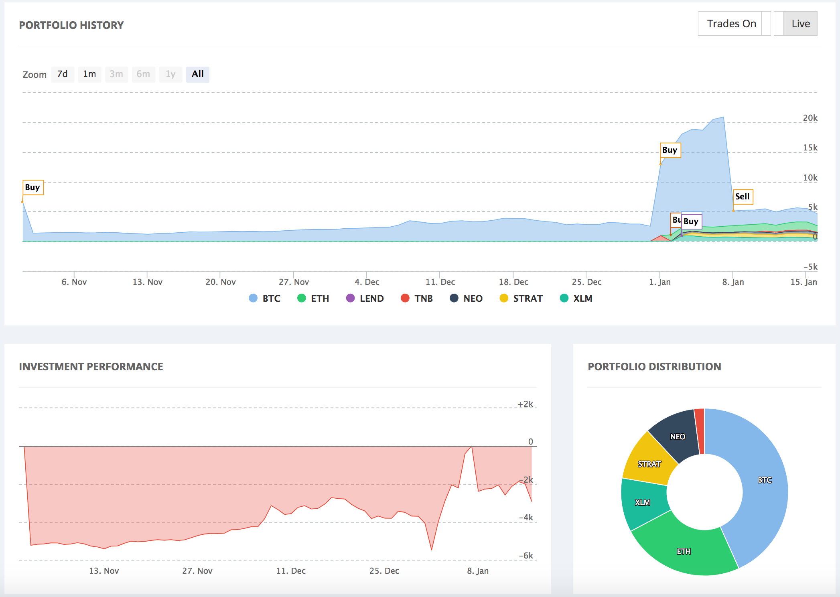
Task: Click the STRAT yellow donut slice
Action: pos(649,464)
